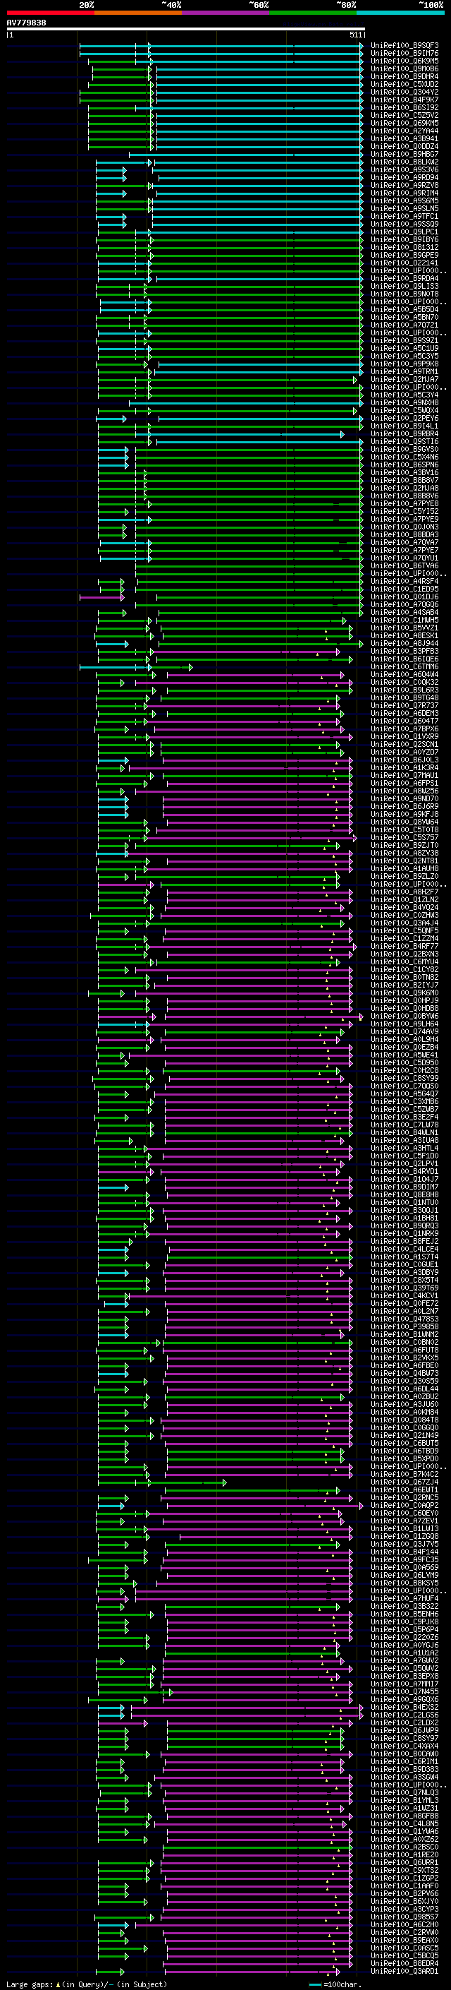This screenshot has height=1990, width=451.
Task: Select the UniRef100_B4EXS2 entry
Action: tap(404, 1707)
